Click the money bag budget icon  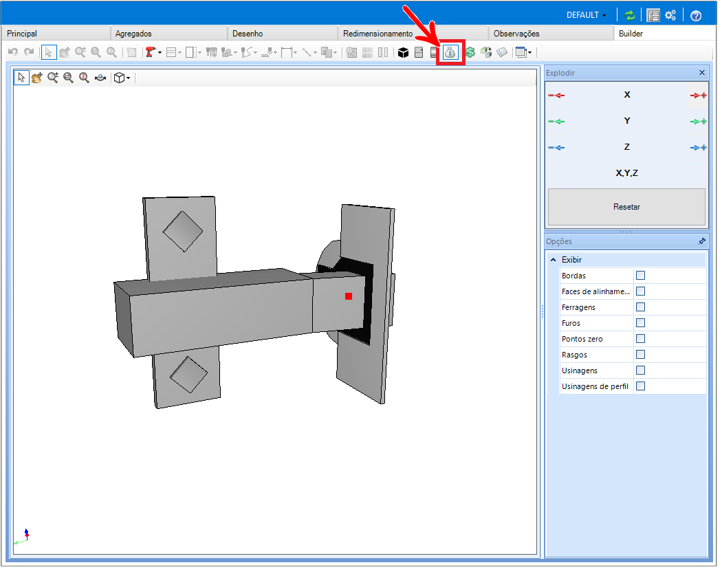point(450,52)
